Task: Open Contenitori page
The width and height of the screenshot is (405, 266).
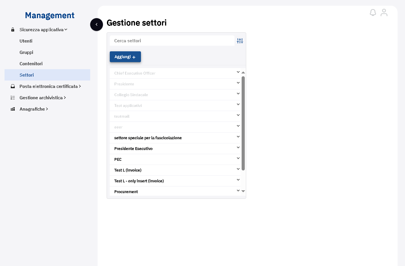Action: click(x=31, y=64)
